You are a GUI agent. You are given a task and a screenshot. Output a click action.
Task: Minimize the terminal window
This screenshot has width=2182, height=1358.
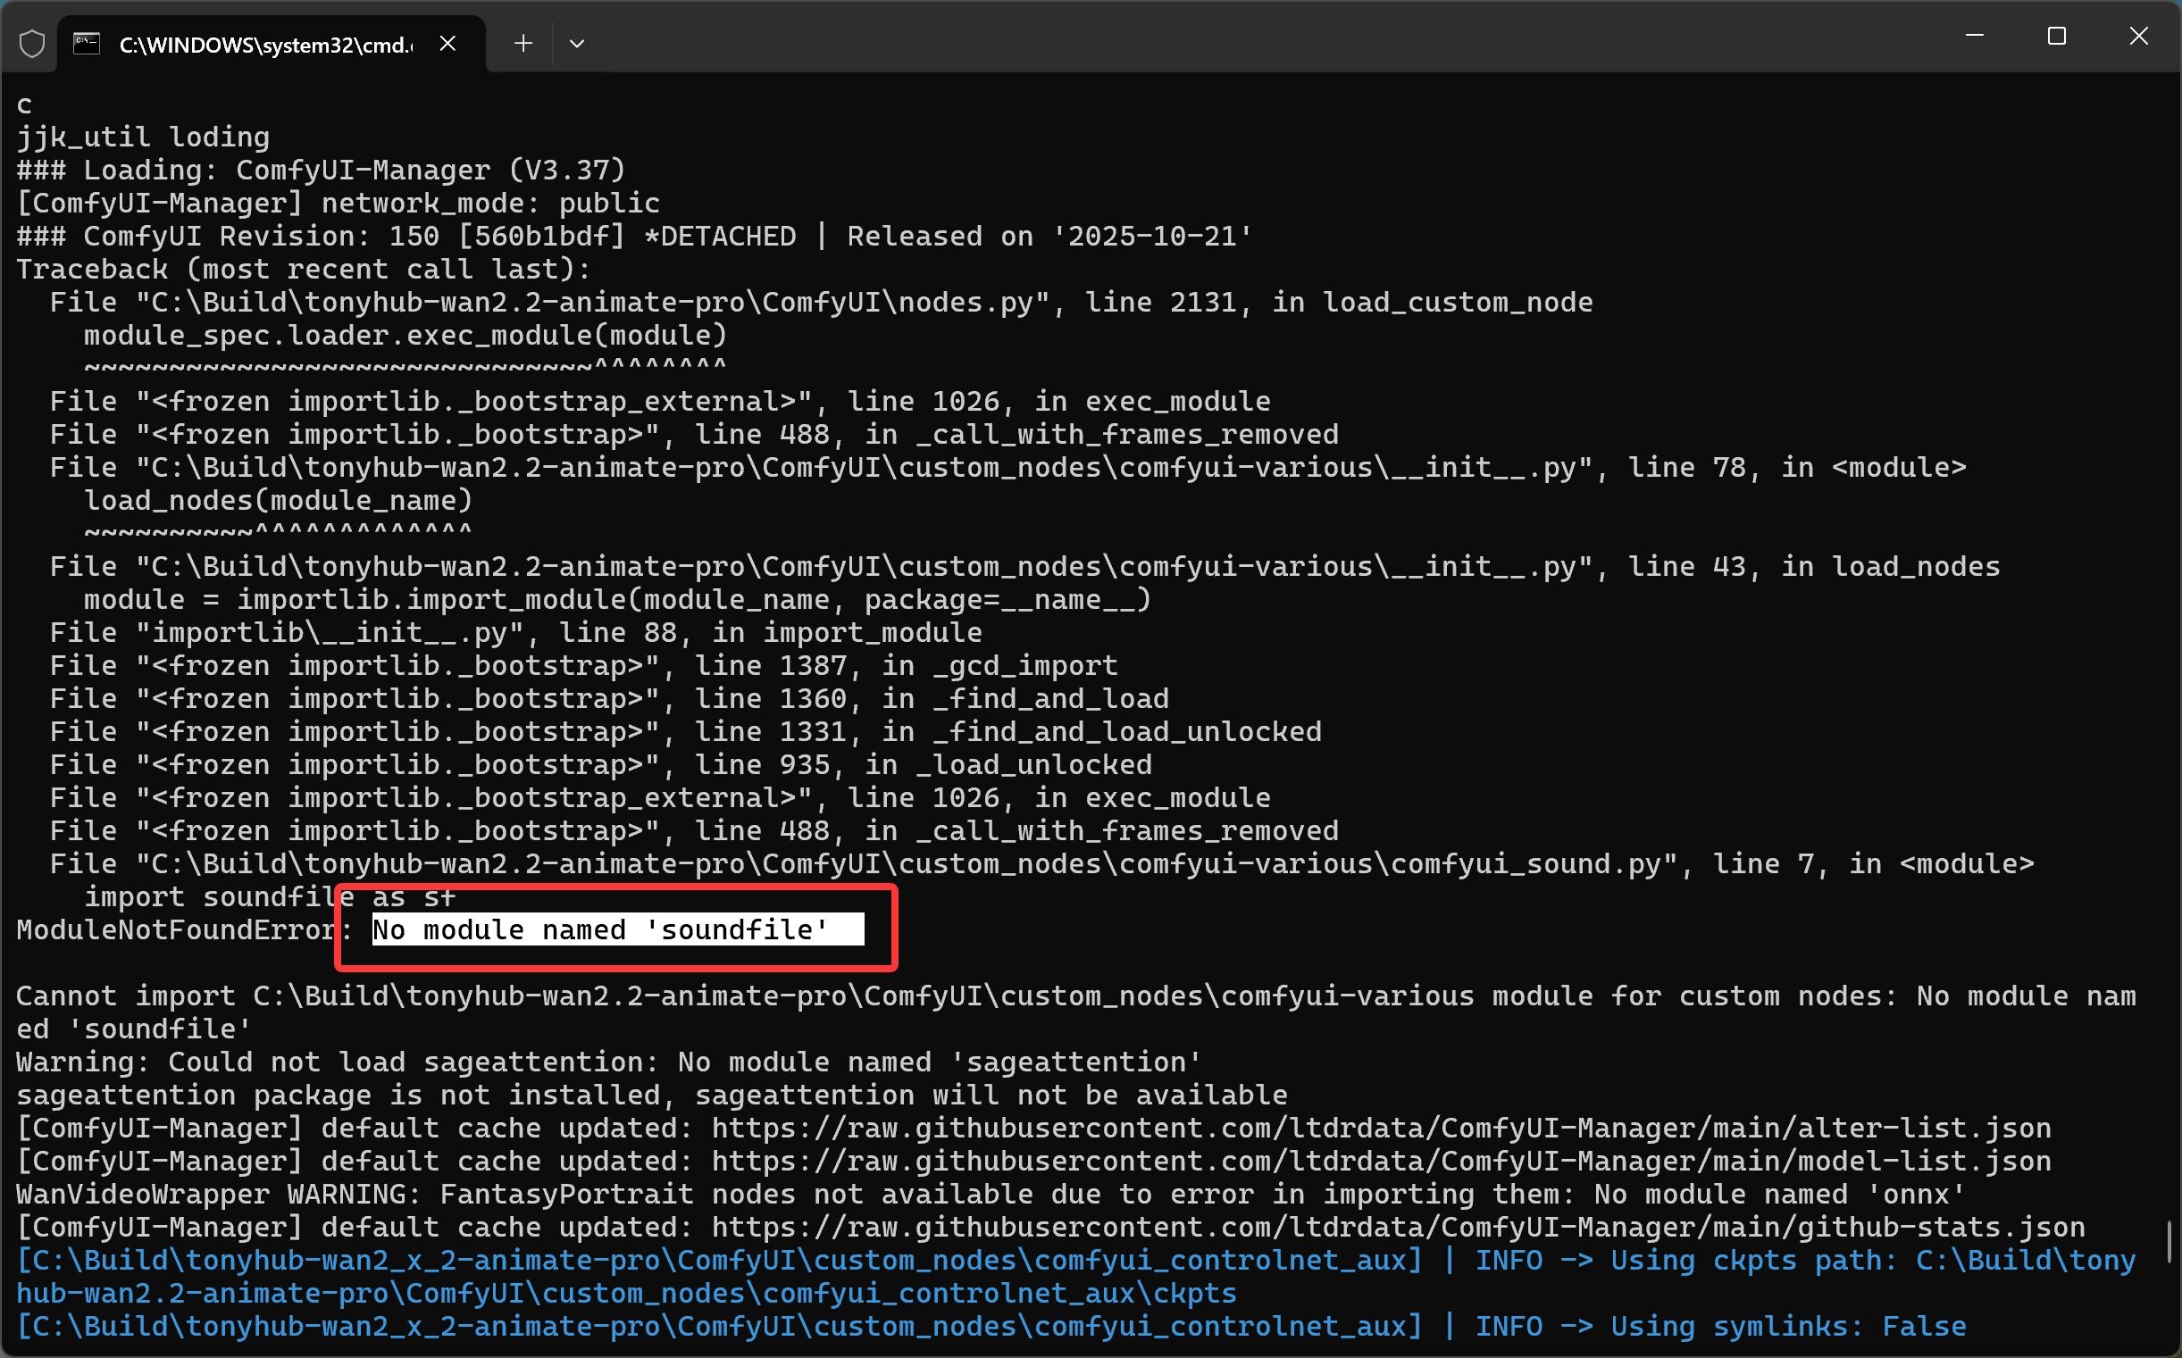point(1974,36)
